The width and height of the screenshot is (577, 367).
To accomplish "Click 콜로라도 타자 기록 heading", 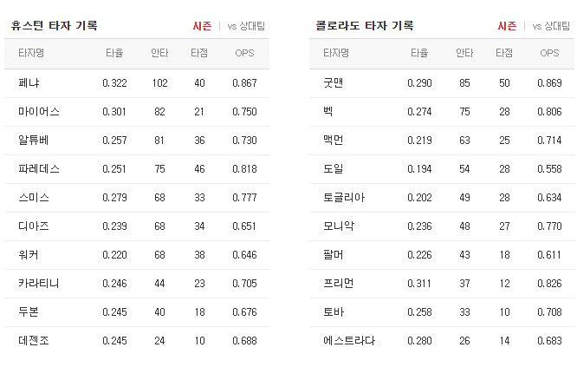I will [365, 26].
